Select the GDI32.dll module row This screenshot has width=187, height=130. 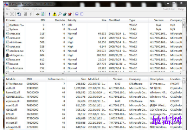(x=93, y=110)
